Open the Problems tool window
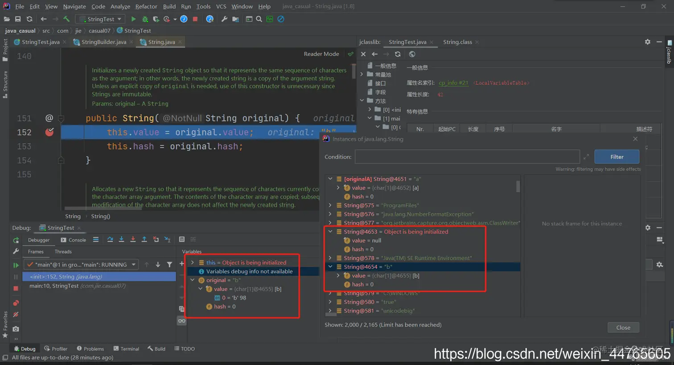The image size is (674, 365). 90,348
